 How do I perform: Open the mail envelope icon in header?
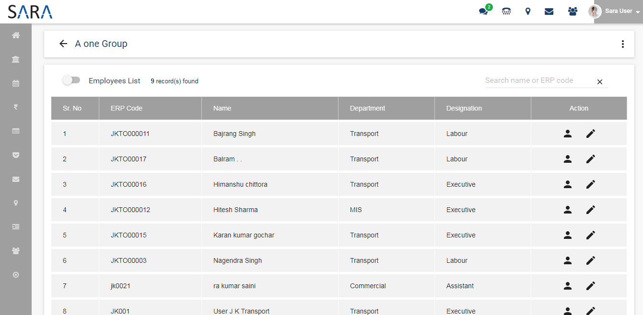pyautogui.click(x=549, y=11)
